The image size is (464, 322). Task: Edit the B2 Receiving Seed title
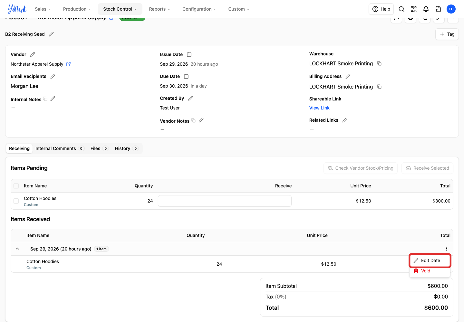pyautogui.click(x=51, y=34)
